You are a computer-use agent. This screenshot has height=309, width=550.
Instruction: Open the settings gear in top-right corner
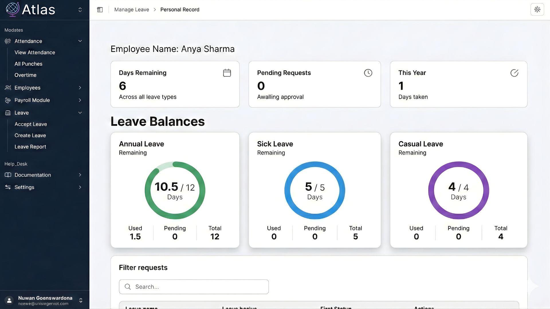(537, 9)
